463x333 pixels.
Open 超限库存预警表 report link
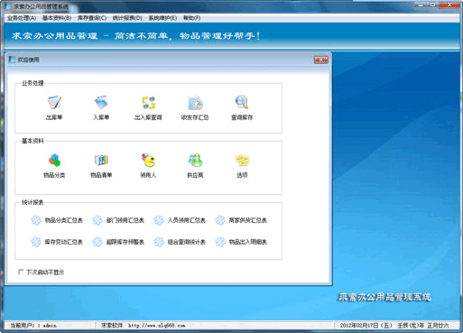[x=125, y=242]
